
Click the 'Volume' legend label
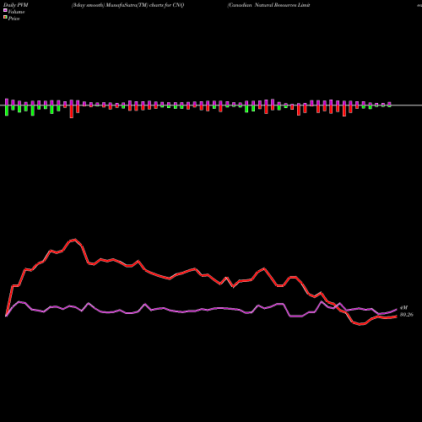coord(16,12)
